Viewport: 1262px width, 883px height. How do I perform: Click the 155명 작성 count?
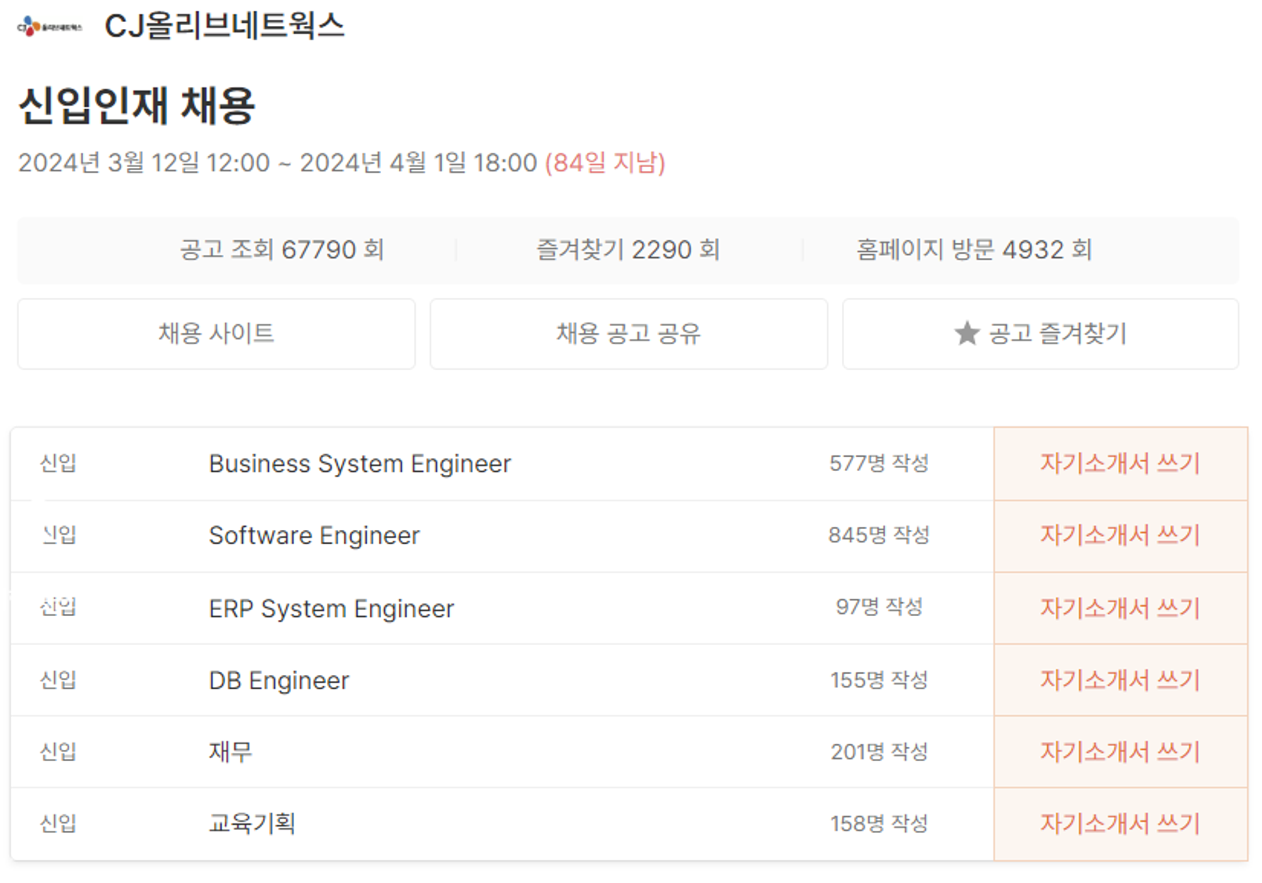click(879, 680)
